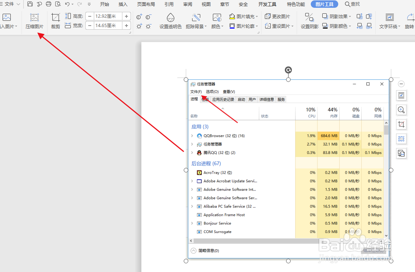This screenshot has width=415, height=272.
Task: Click the Undo arrow icon
Action: (x=67, y=4)
